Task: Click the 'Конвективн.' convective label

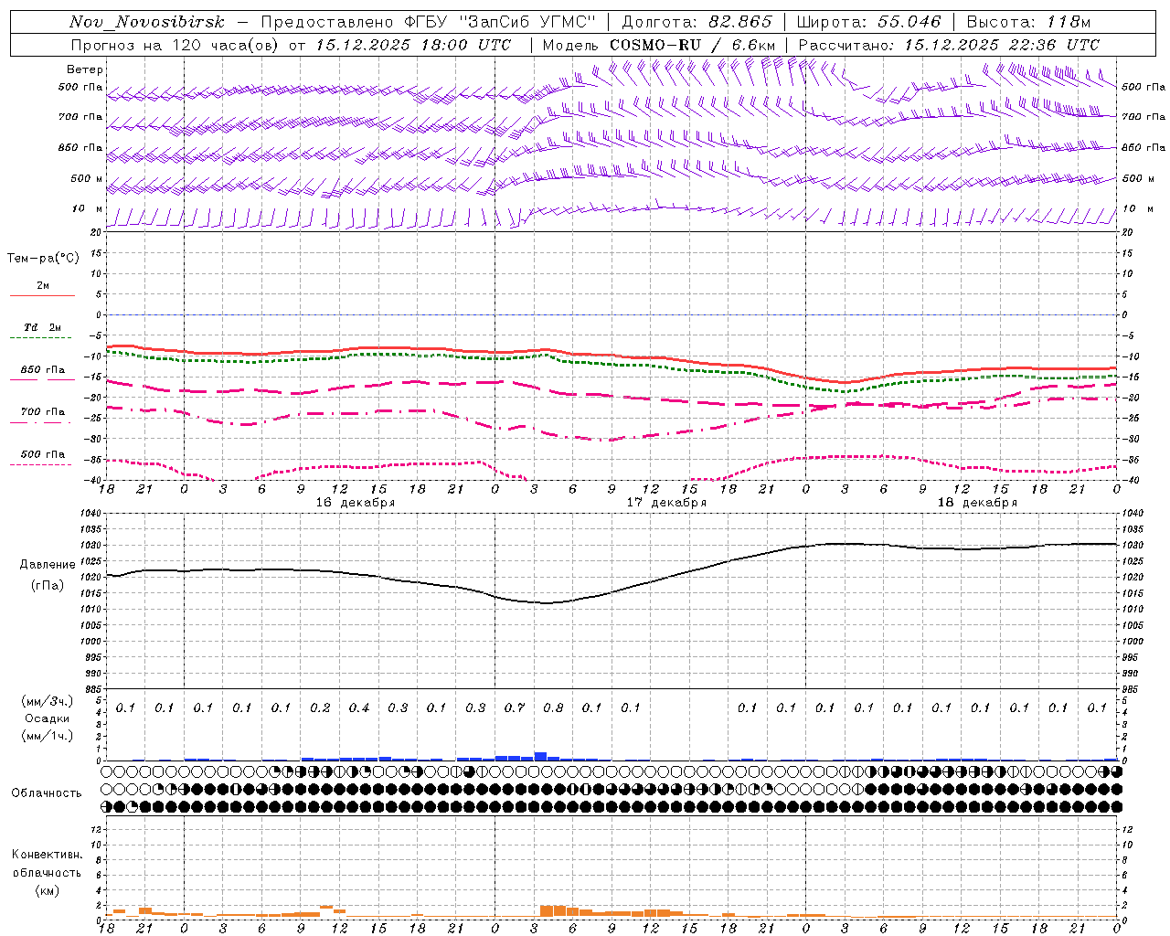Action: coord(48,855)
